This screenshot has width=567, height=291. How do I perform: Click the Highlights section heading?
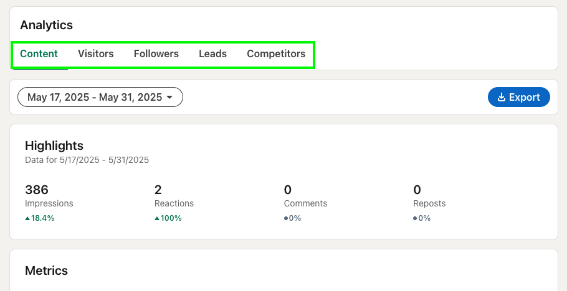[x=54, y=146]
